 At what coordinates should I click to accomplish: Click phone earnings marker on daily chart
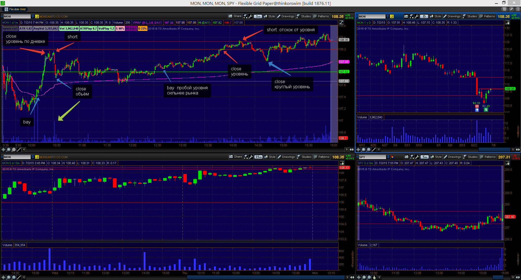coord(477,106)
